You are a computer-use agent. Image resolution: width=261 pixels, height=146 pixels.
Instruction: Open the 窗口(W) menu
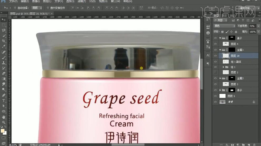(115, 1)
